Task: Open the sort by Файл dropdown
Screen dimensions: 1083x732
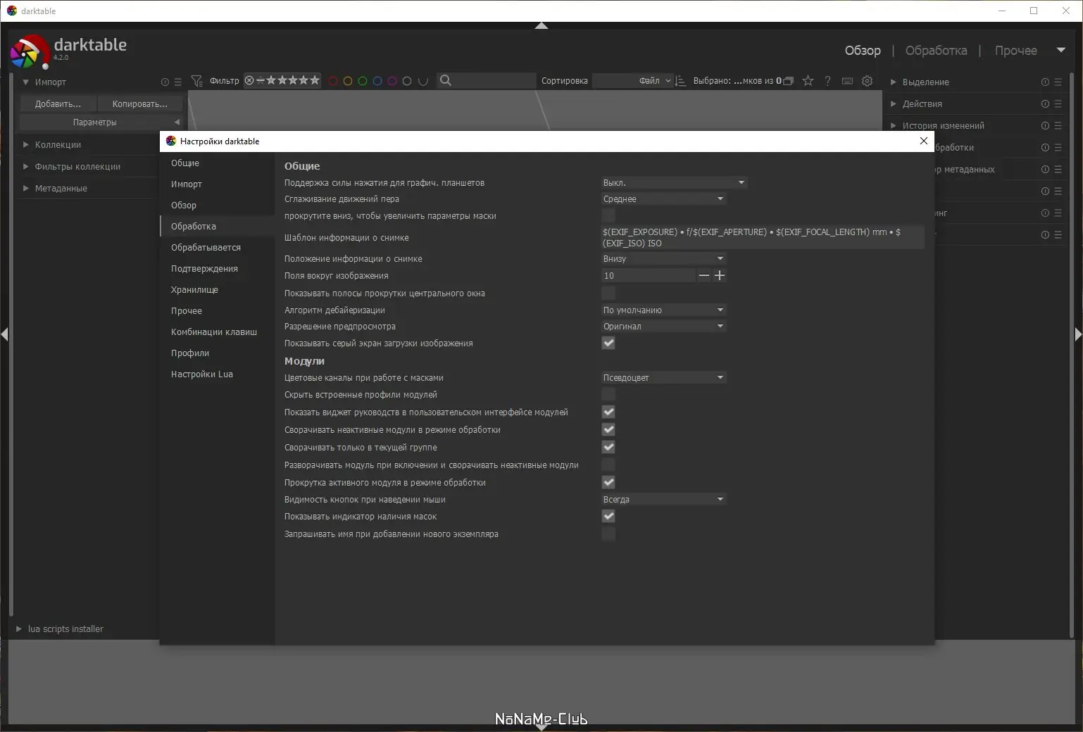Action: point(633,81)
